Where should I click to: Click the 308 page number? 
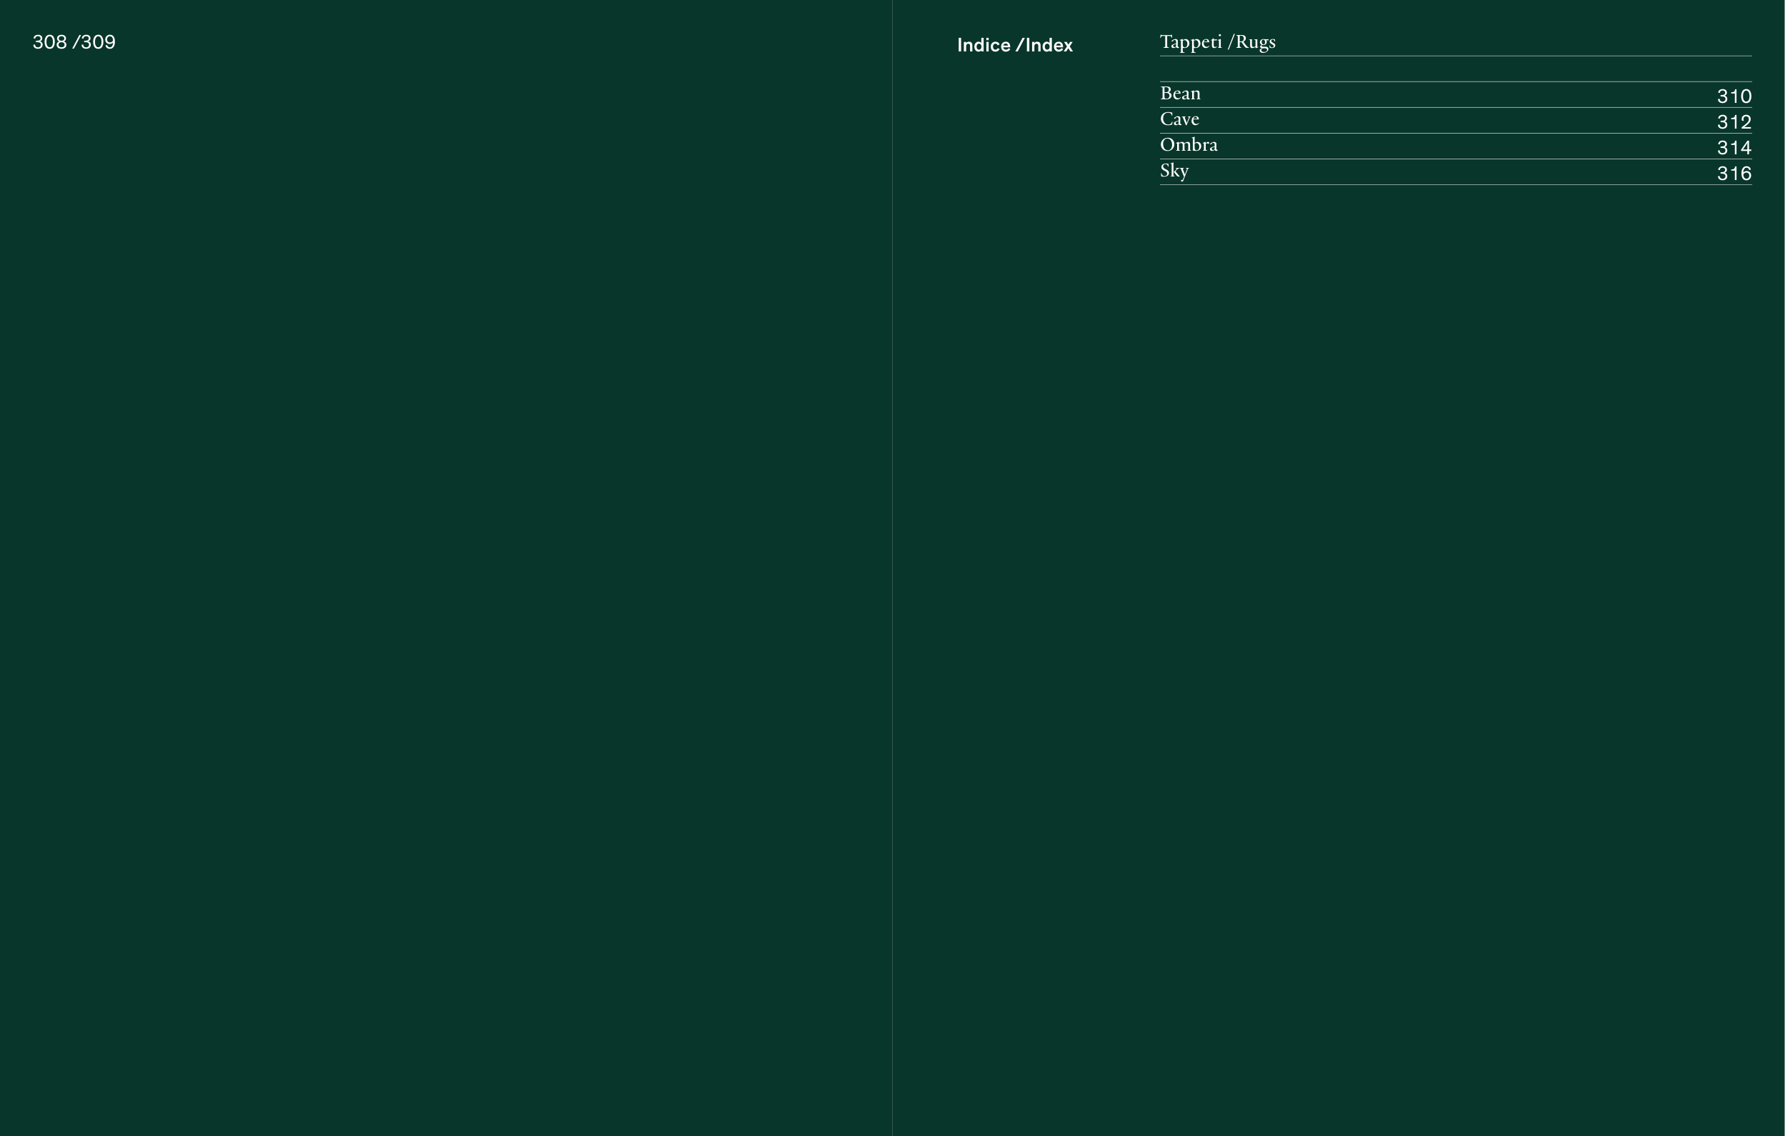click(x=50, y=42)
